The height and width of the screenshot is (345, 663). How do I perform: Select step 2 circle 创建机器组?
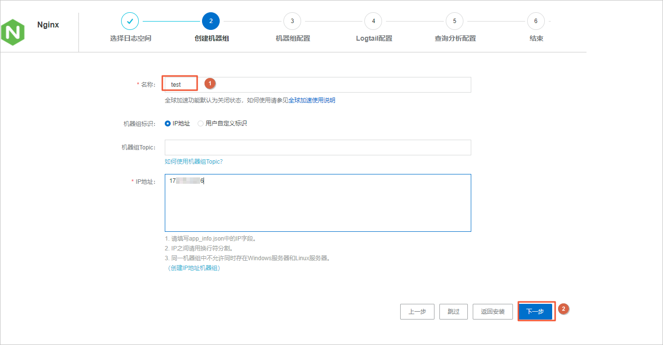click(x=211, y=21)
